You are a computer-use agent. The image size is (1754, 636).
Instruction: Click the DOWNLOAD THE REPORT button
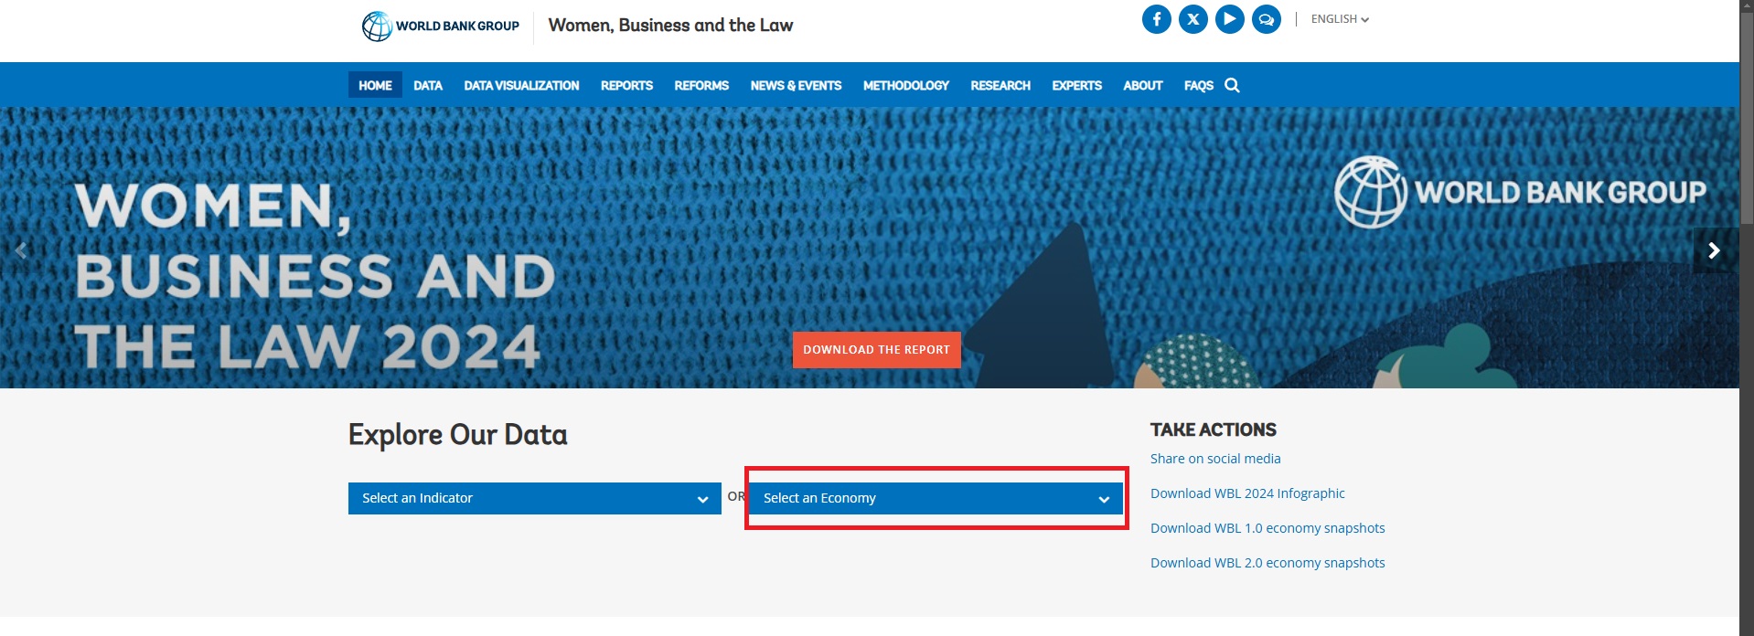(877, 350)
